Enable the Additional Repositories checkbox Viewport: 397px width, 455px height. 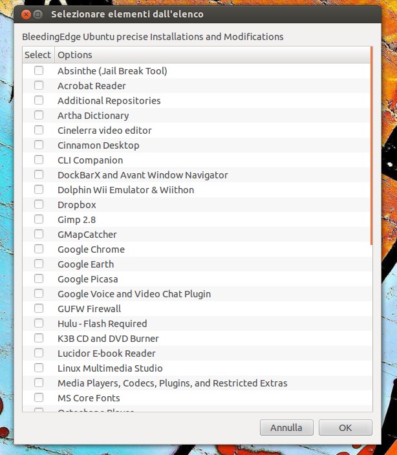[x=39, y=100]
